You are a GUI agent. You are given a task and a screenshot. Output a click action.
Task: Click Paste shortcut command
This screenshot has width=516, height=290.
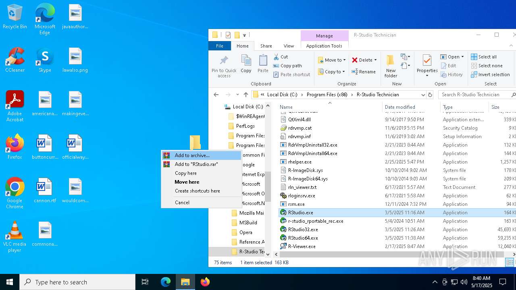[x=292, y=75]
